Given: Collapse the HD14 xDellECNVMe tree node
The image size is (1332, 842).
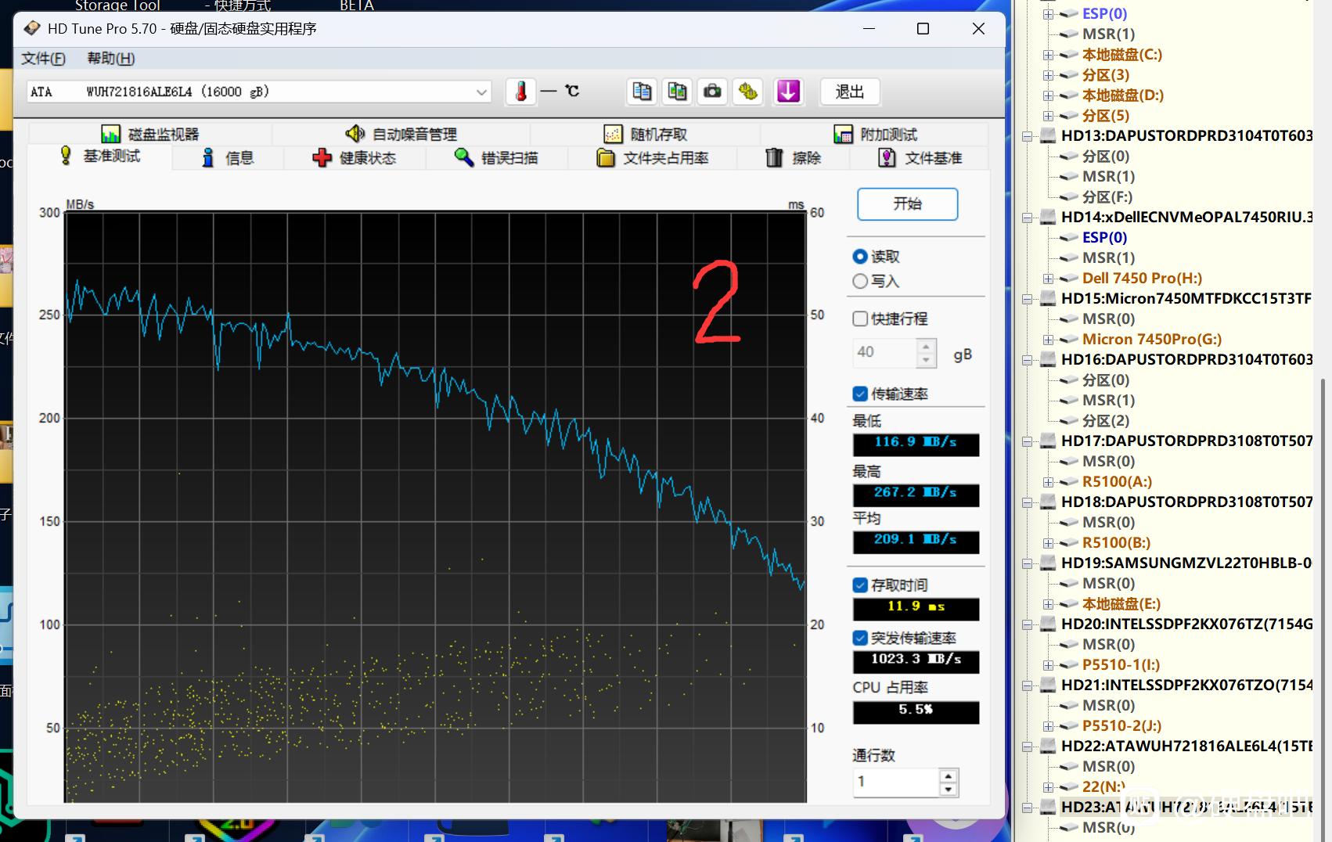Looking at the screenshot, I should (1027, 217).
